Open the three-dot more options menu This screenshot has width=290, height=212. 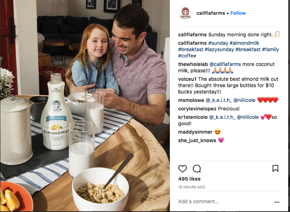[x=277, y=202]
